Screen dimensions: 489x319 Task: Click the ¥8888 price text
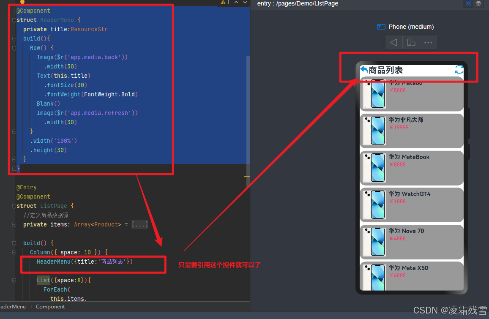pyautogui.click(x=397, y=165)
